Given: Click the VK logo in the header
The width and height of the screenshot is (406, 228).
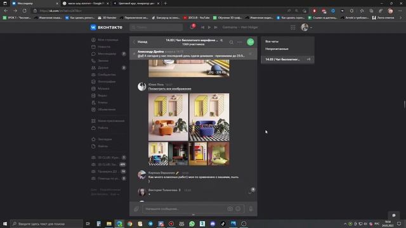Looking at the screenshot, I should coord(106,27).
